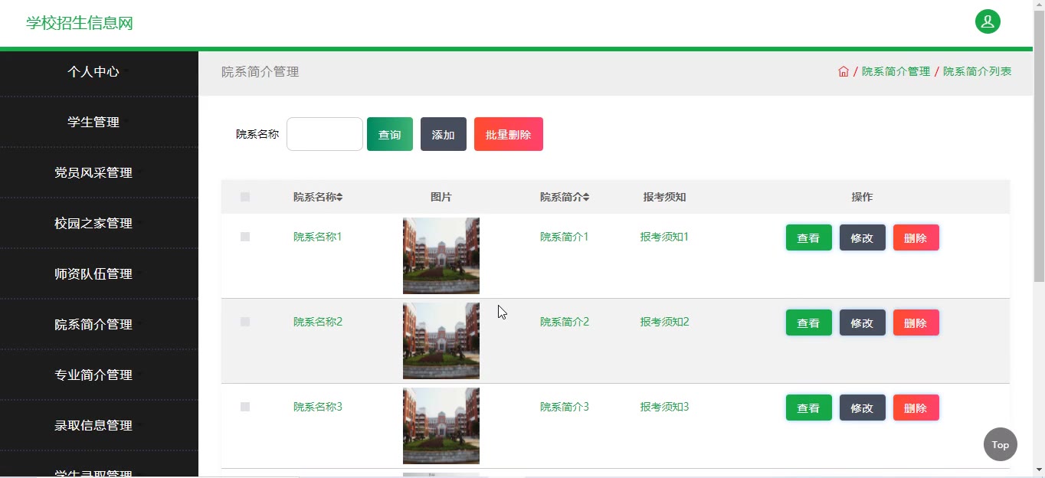1045x478 pixels.
Task: Click 院系简介列表 breadcrumb link
Action: pyautogui.click(x=977, y=71)
